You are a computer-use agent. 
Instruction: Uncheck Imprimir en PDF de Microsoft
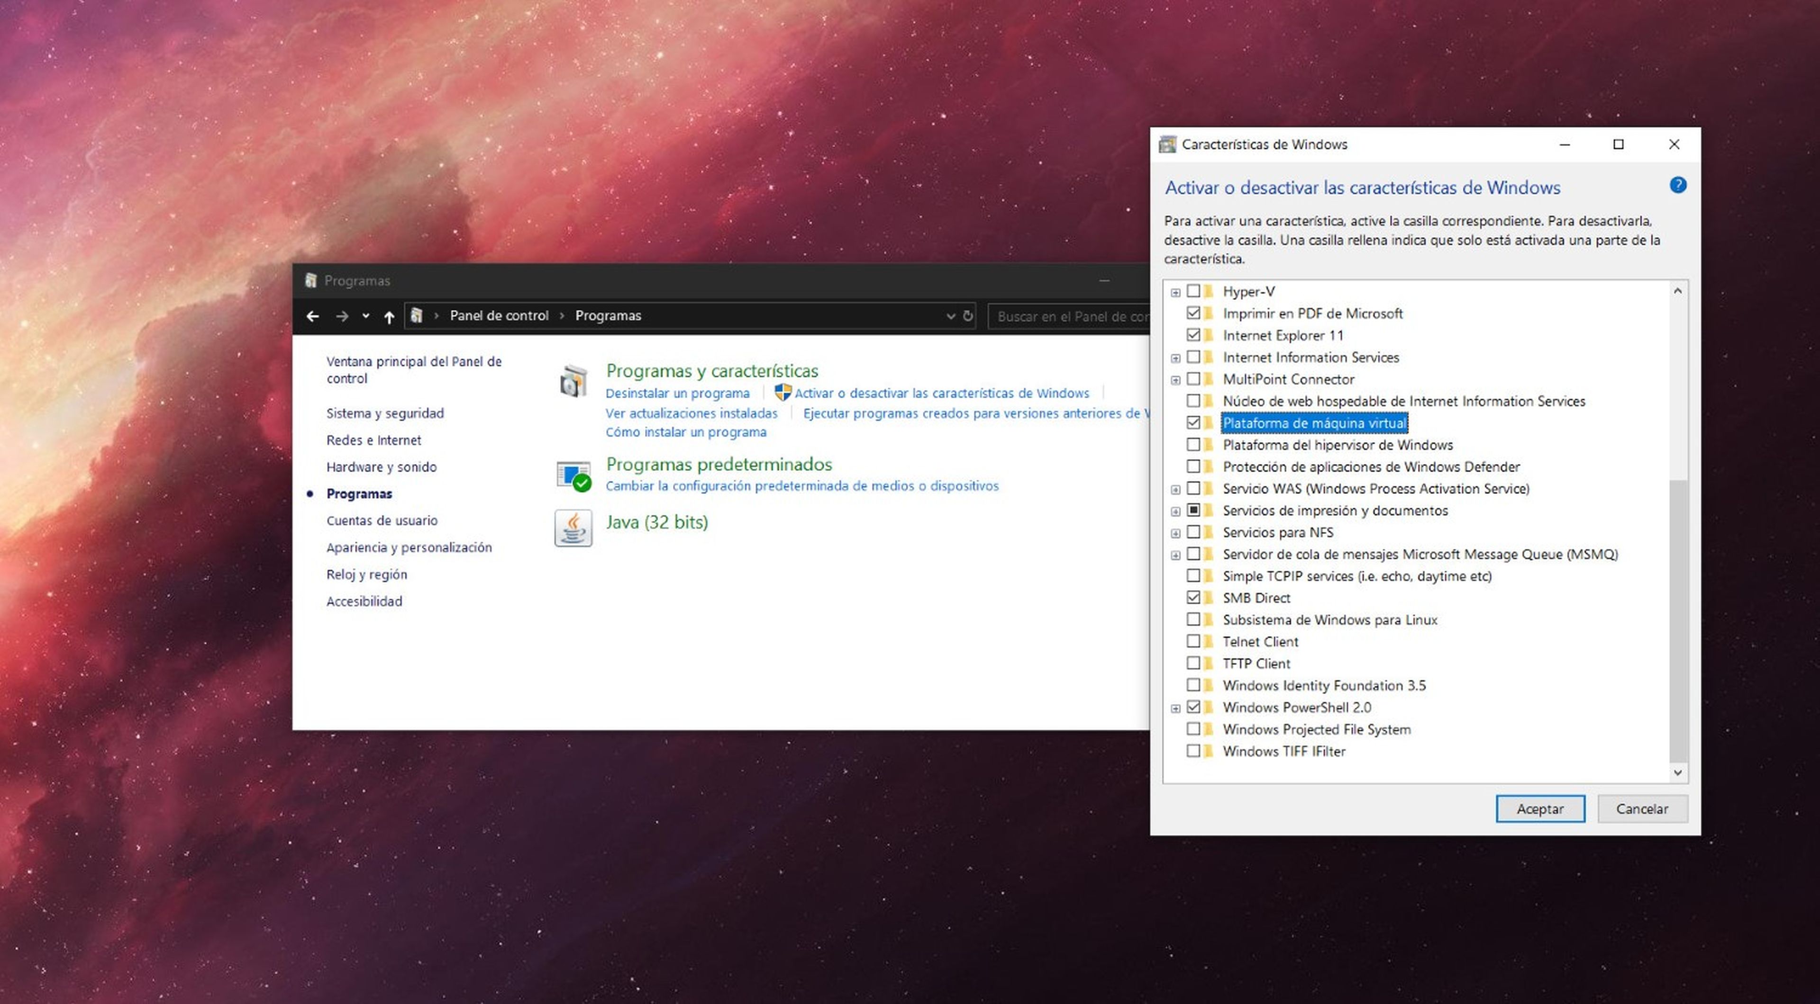tap(1193, 313)
